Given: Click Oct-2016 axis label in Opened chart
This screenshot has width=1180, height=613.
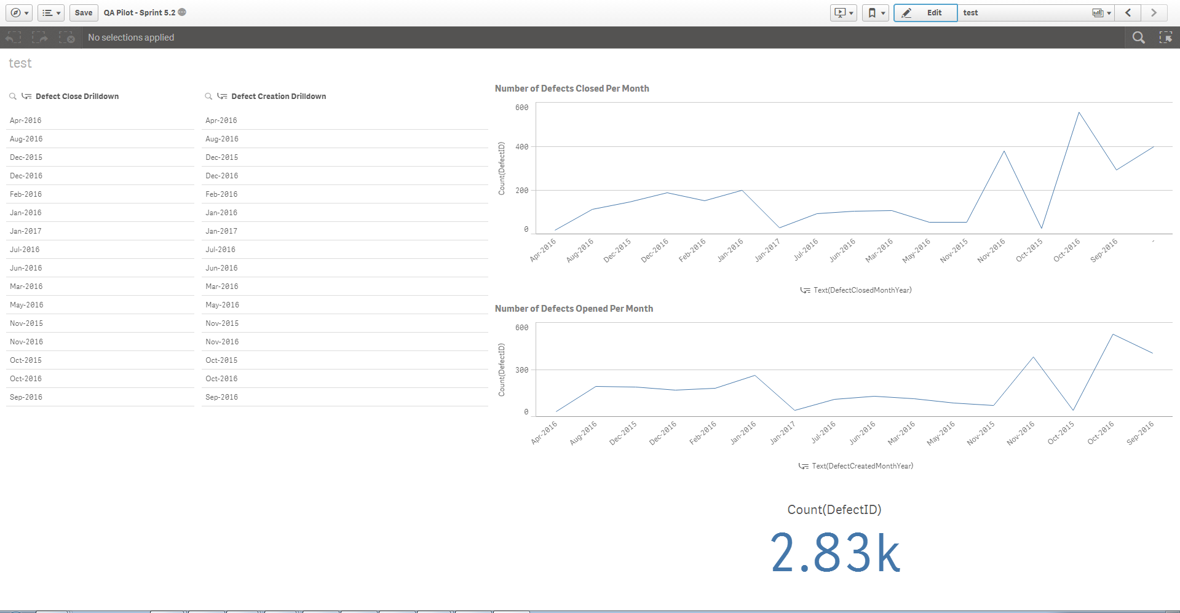Looking at the screenshot, I should 1101,433.
